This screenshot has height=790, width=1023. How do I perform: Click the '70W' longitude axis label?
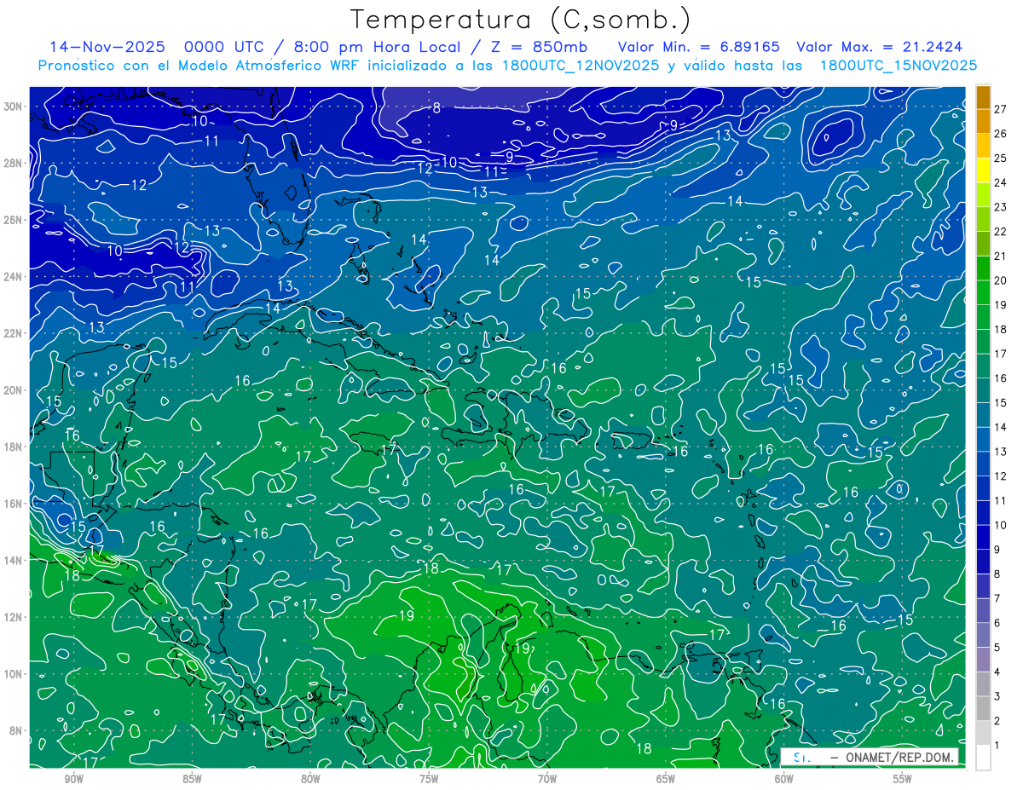coord(547,779)
